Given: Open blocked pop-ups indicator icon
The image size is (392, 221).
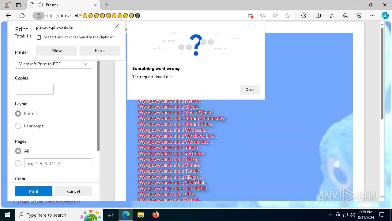Looking at the screenshot, I should tap(251, 16).
